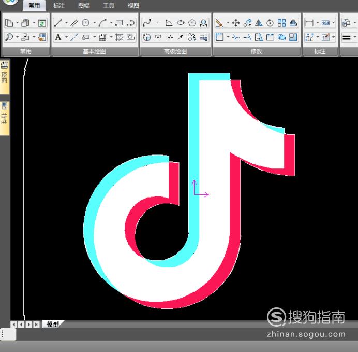Expand the Line tool dropdown arrow

tap(66, 23)
